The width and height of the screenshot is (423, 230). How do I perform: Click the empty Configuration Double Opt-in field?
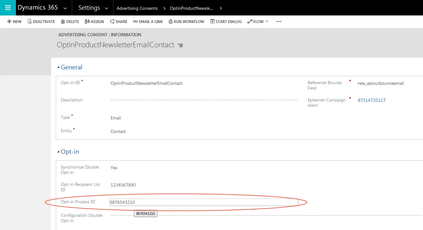[266, 216]
